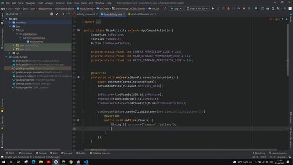
Task: Collapse the digitalgenius package arrow
Action: pyautogui.click(x=17, y=34)
